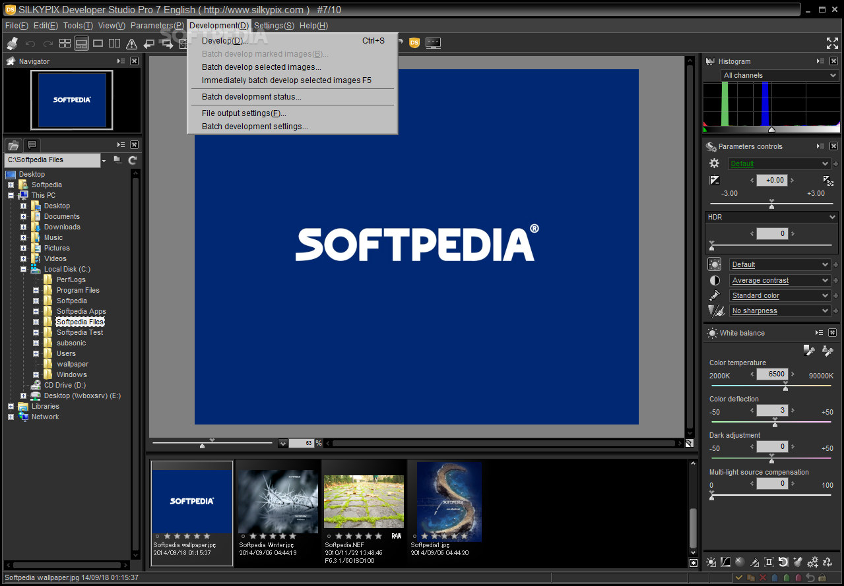
Task: Pick the skin color balance eyedropper tool
Action: pos(828,350)
